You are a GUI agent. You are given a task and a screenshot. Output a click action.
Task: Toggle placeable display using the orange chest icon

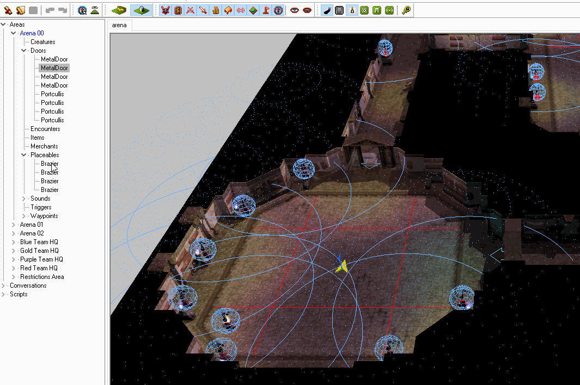(x=228, y=10)
